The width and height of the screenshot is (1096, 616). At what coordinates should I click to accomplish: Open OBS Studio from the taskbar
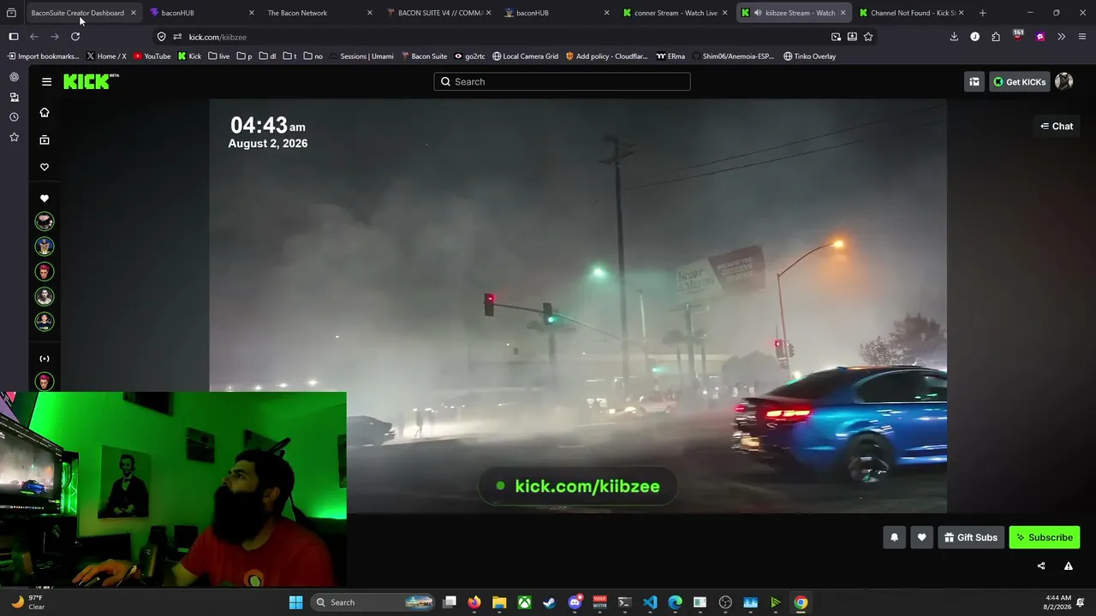pyautogui.click(x=725, y=602)
